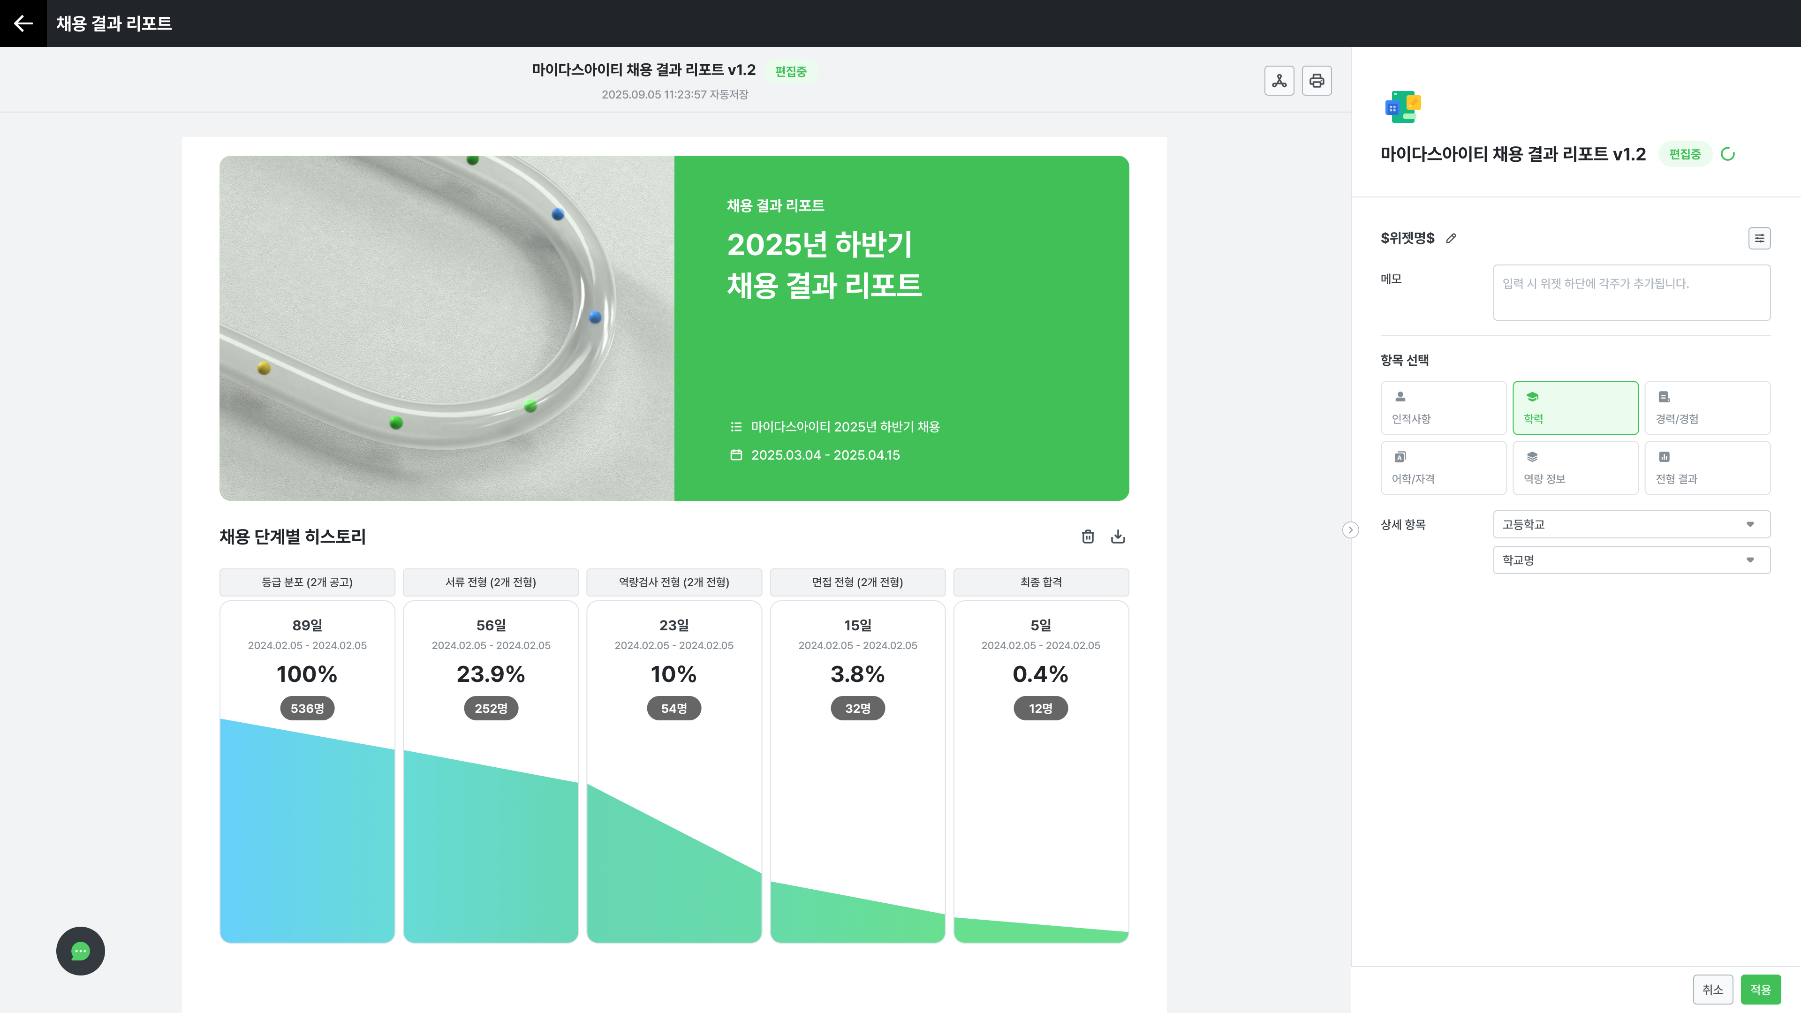Click the 취소 button

1712,989
